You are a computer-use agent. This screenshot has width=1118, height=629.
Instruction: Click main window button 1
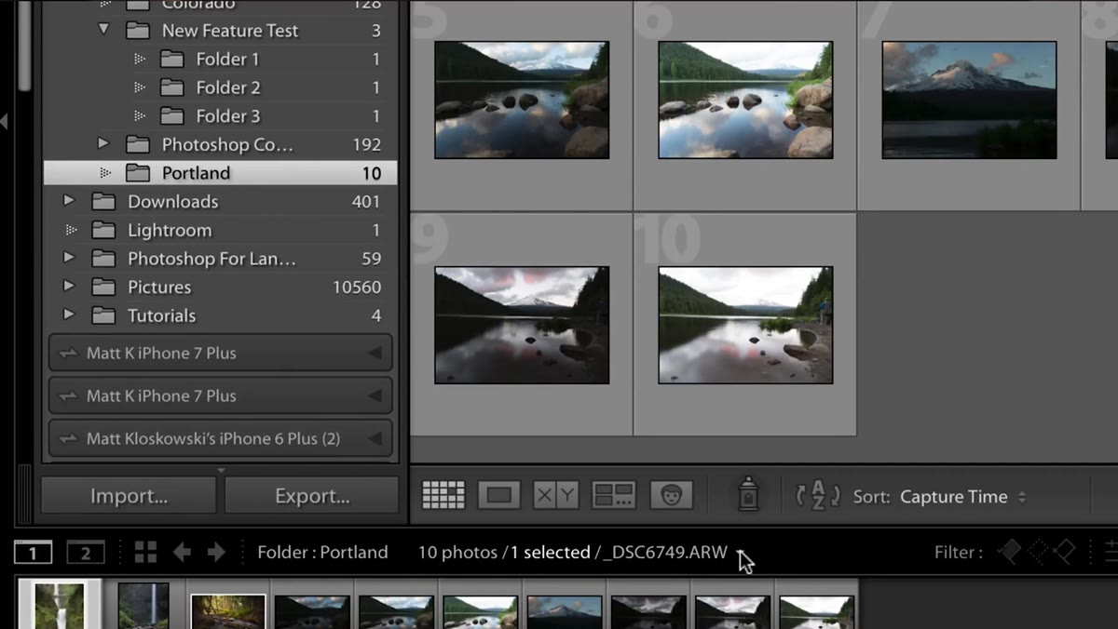[33, 554]
